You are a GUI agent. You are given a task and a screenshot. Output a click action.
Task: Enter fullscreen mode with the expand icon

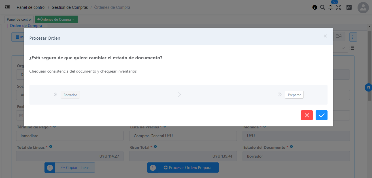[338, 8]
